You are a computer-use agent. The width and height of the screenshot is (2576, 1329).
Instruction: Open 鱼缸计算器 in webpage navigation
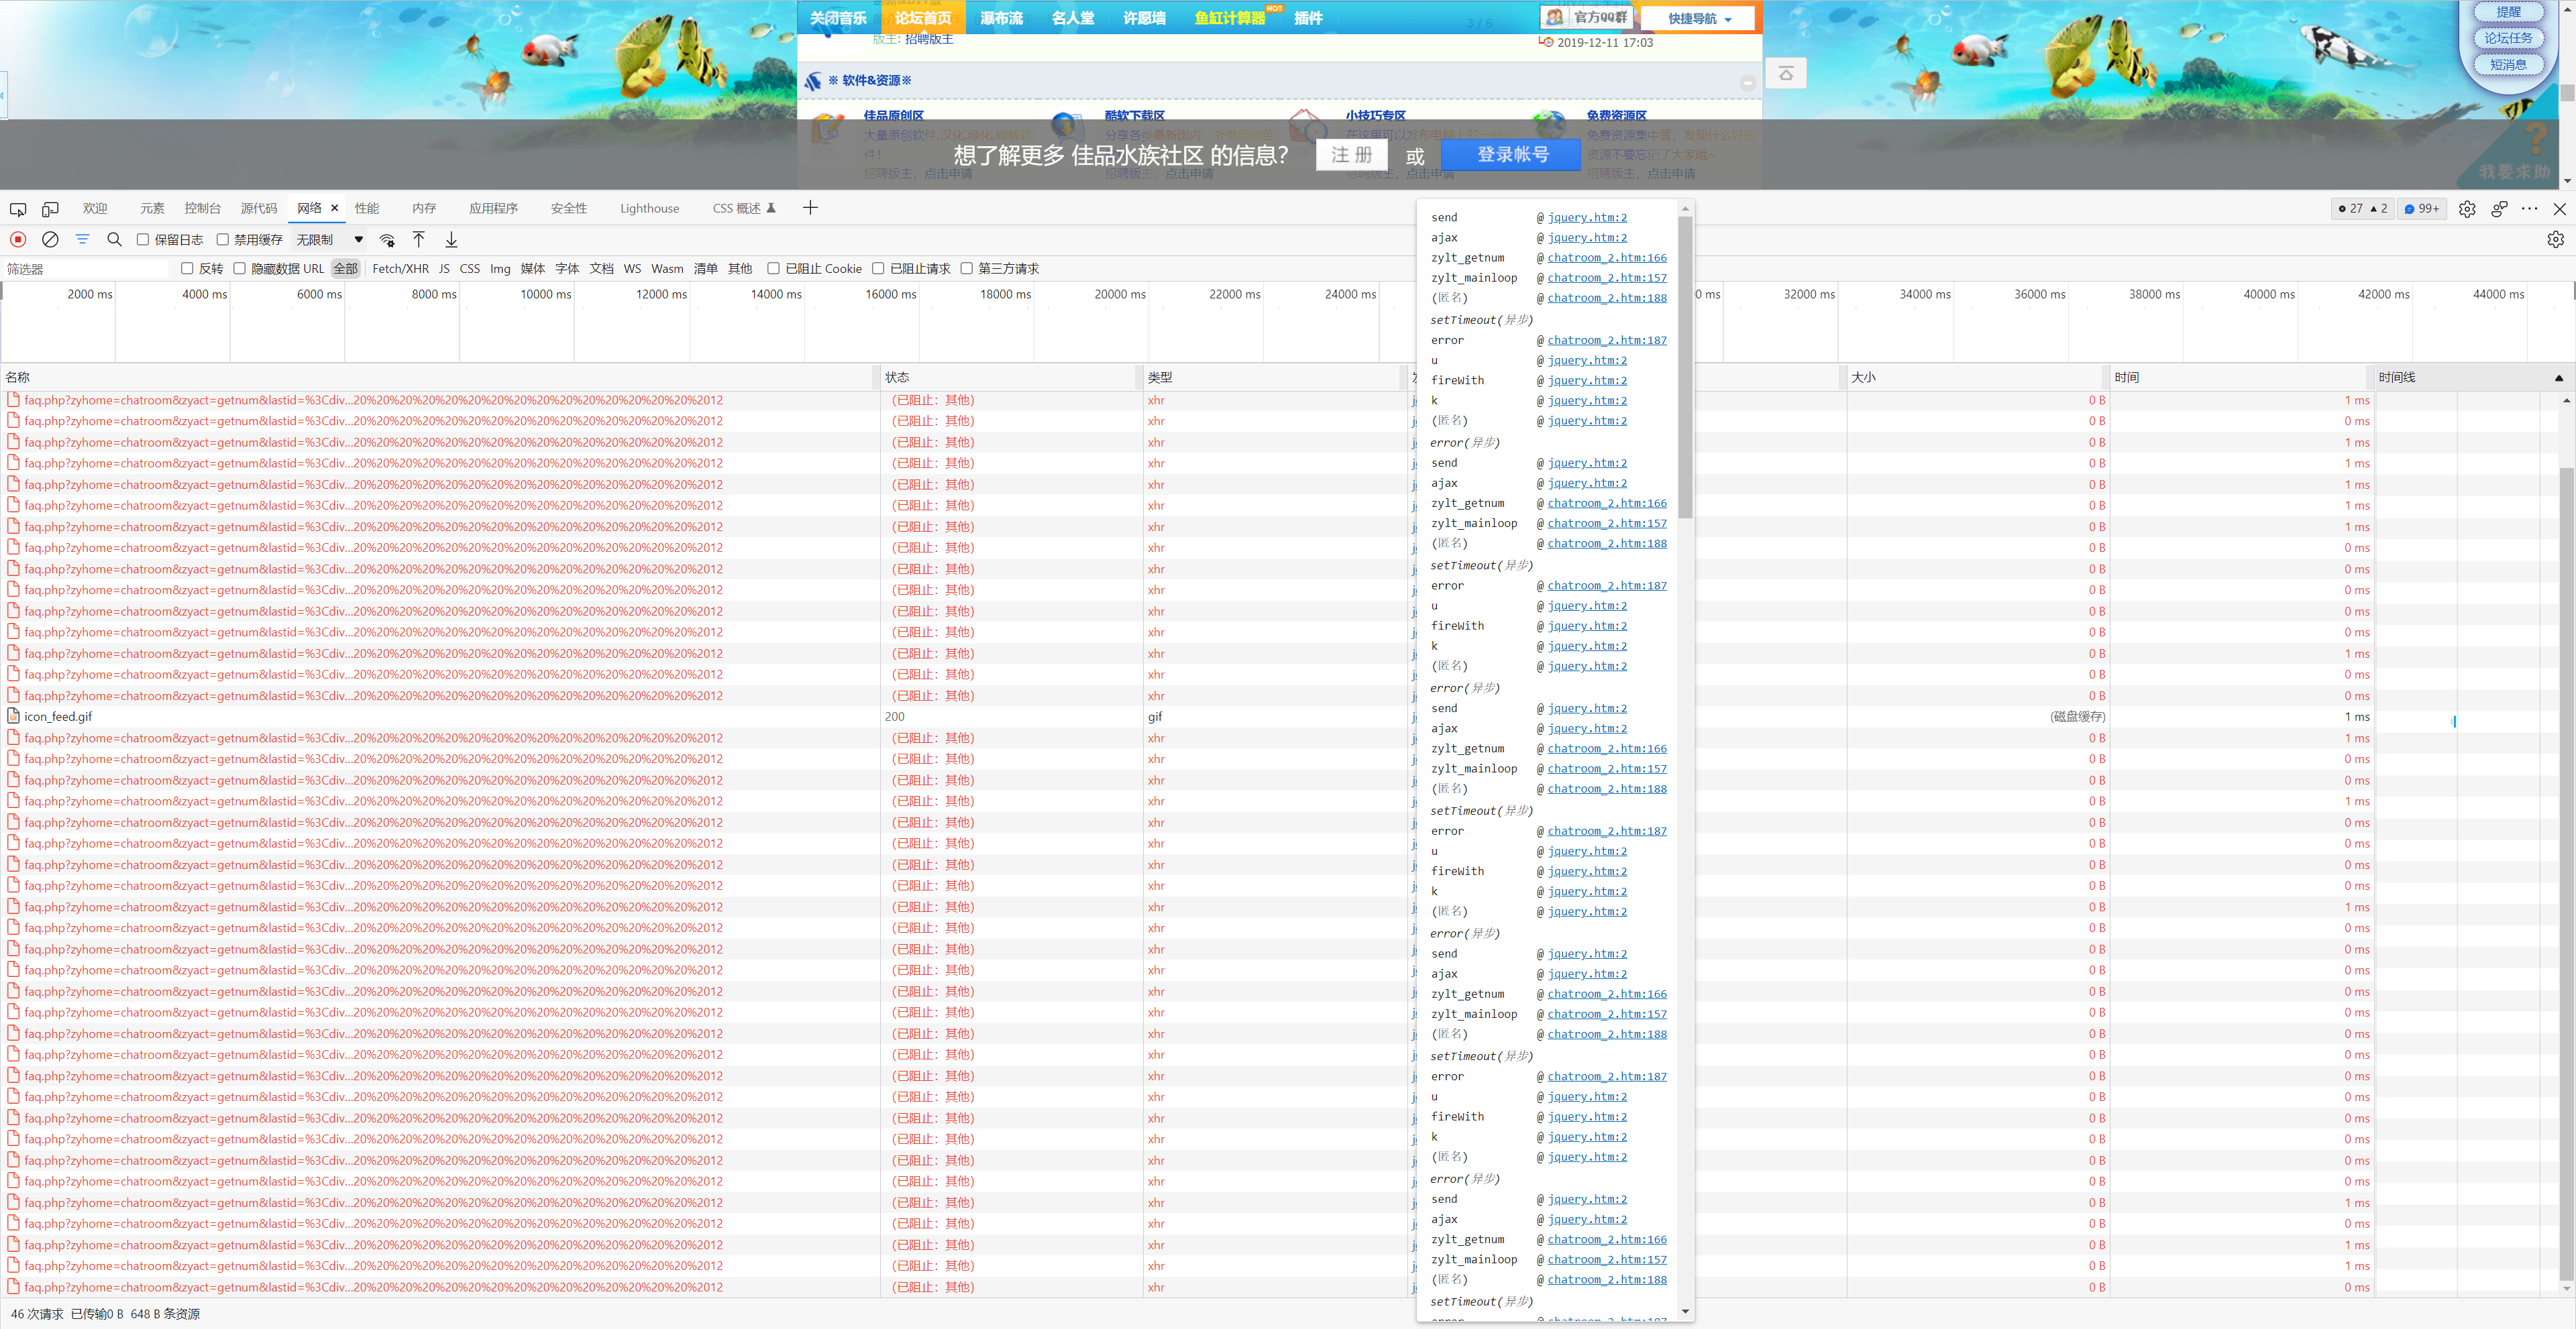coord(1229,18)
